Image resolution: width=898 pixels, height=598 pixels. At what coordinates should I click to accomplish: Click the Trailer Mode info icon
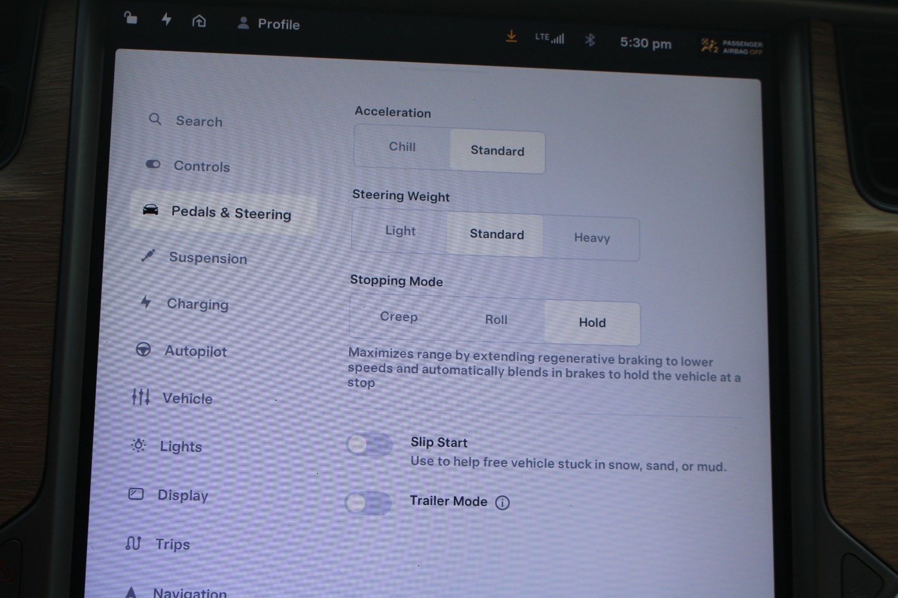coord(502,503)
